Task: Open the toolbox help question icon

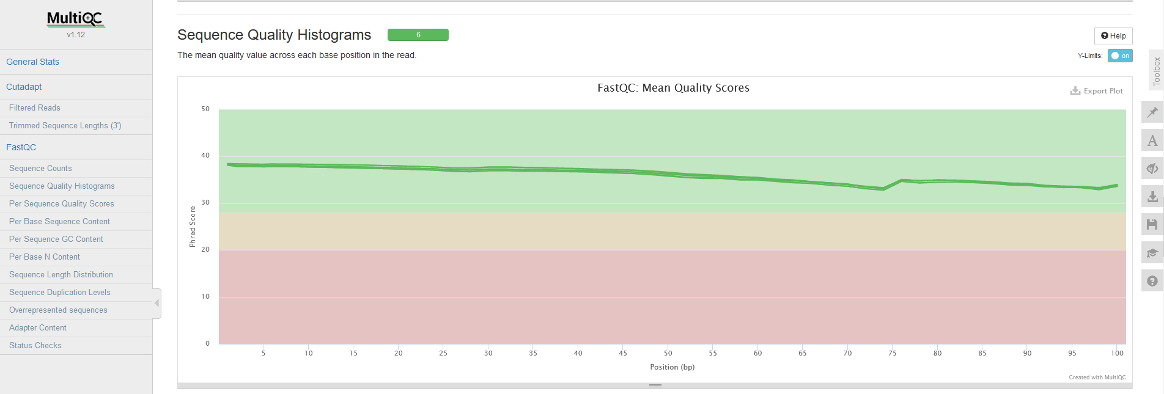Action: coord(1152,281)
